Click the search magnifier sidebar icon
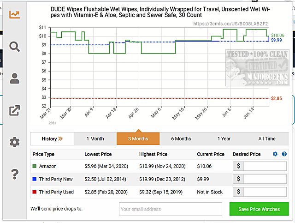Image resolution: width=295 pixels, height=223 pixels. [15, 47]
